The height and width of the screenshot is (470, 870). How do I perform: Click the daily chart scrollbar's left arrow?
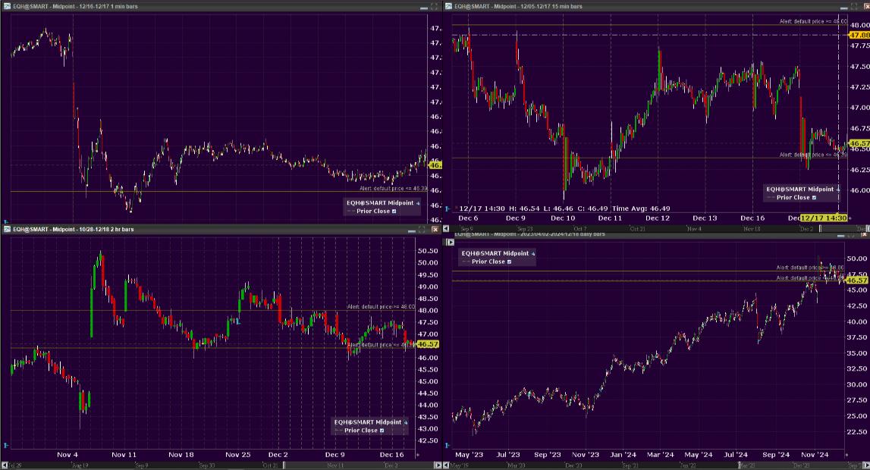click(x=446, y=465)
